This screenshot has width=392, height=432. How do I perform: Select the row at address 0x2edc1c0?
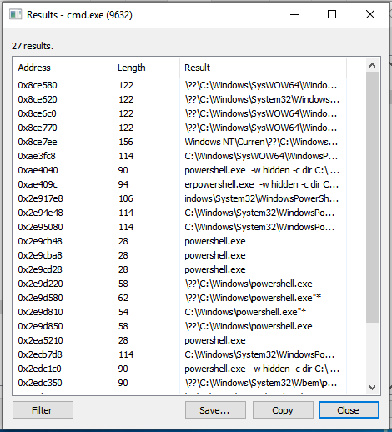179,369
